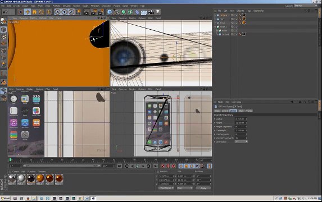Collapse the nested Boole tree node
The image size is (322, 202).
click(x=217, y=30)
